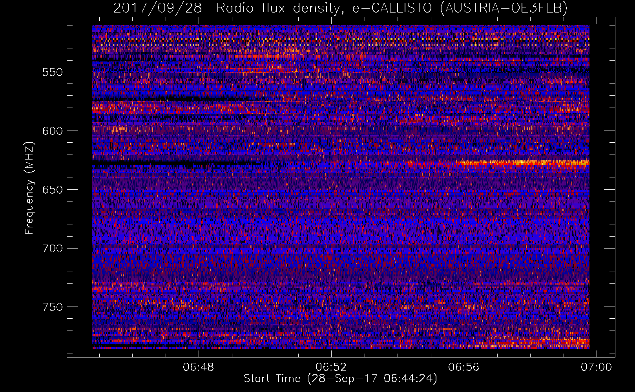Select the 650 frequency axis label
The width and height of the screenshot is (635, 392).
[53, 190]
